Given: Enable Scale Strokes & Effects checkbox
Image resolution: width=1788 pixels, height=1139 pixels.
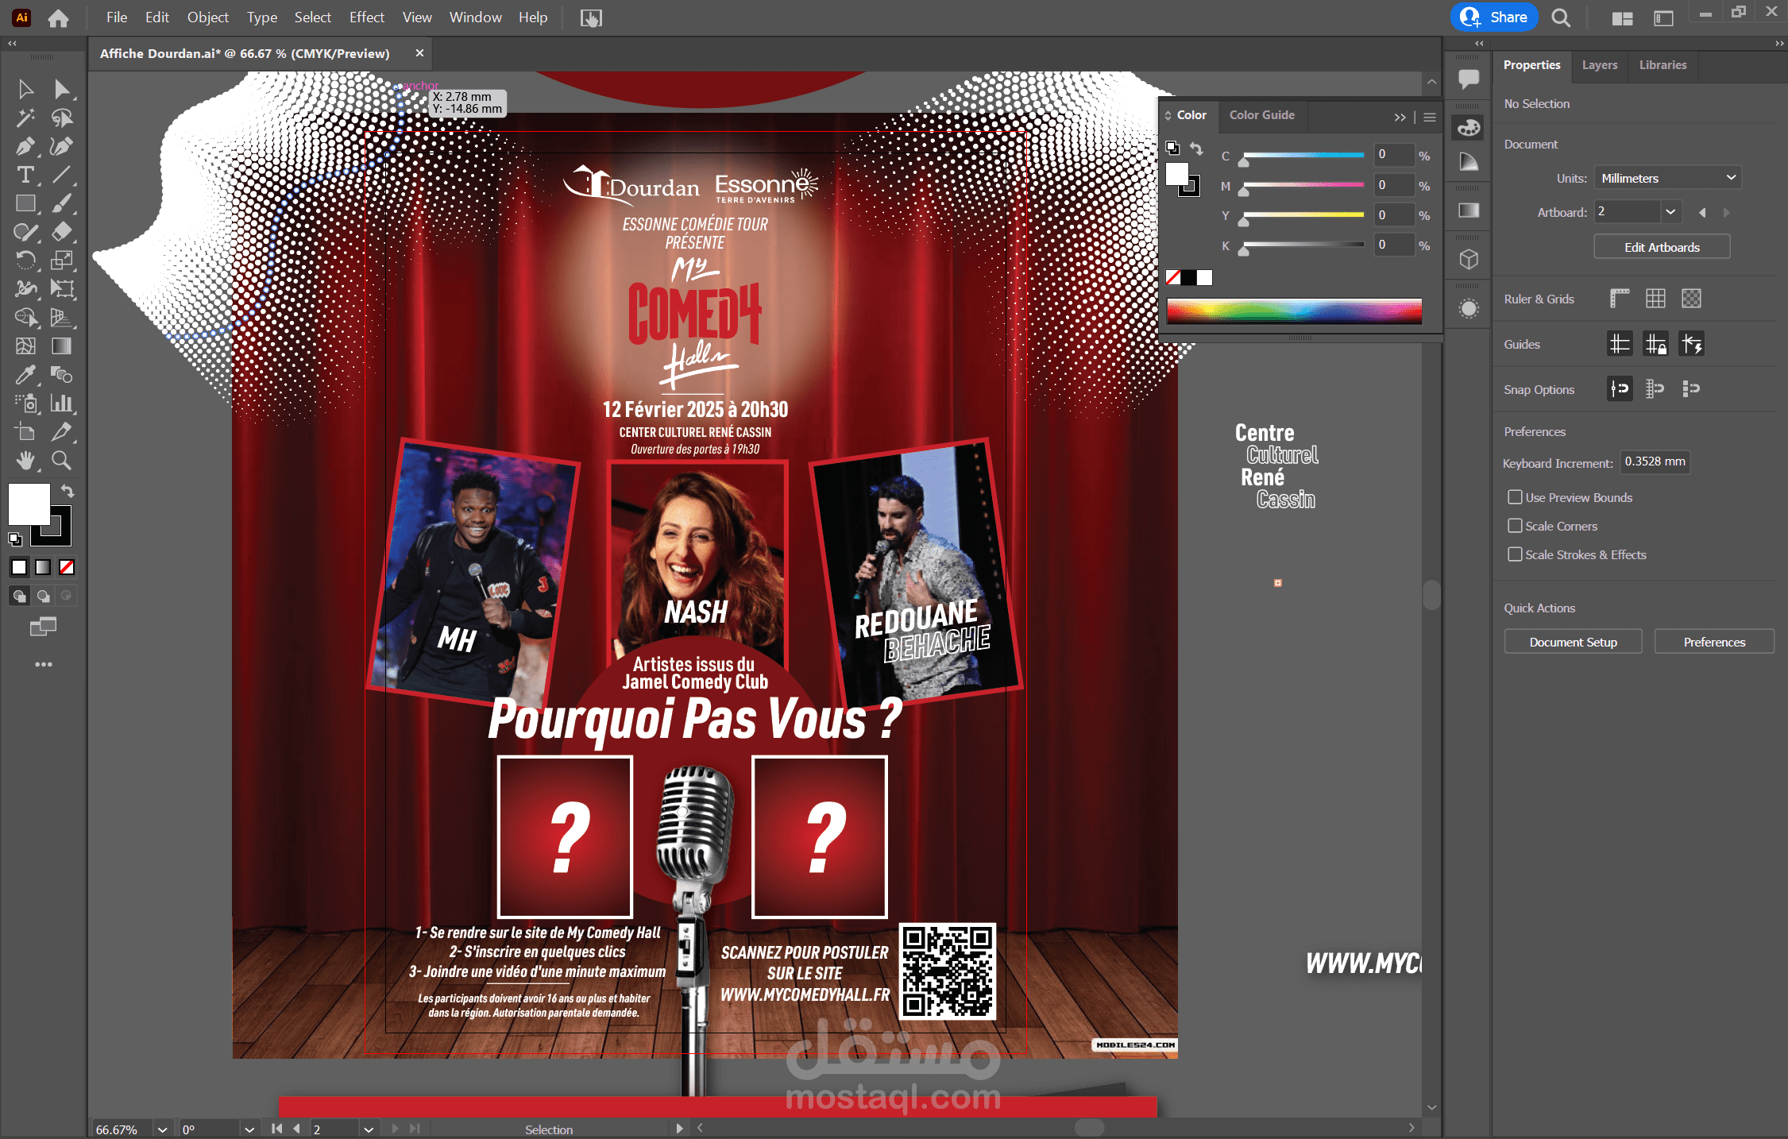Looking at the screenshot, I should (x=1515, y=554).
